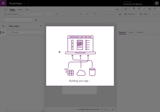Toggle italic formatting

point(64,14)
